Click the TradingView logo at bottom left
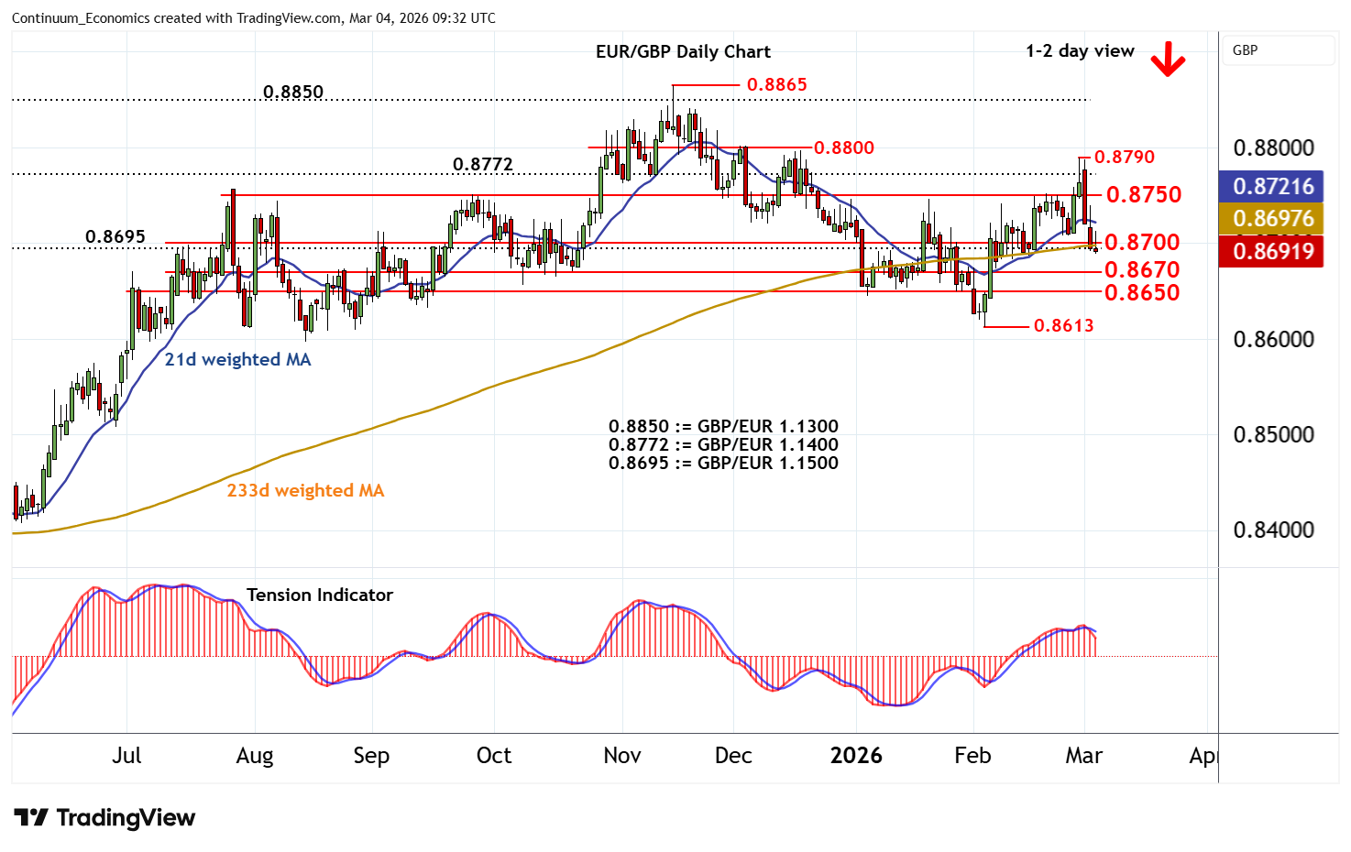The height and width of the screenshot is (852, 1351). 104,817
